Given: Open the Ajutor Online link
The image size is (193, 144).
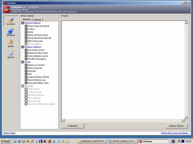Looking at the screenshot, I should click(x=9, y=133).
